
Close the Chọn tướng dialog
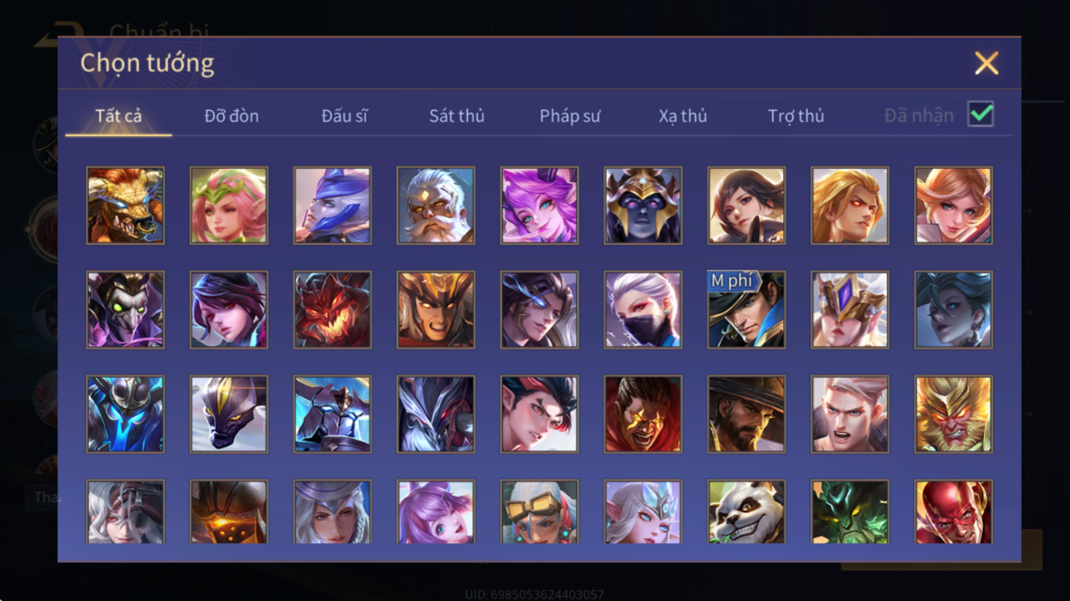[986, 63]
